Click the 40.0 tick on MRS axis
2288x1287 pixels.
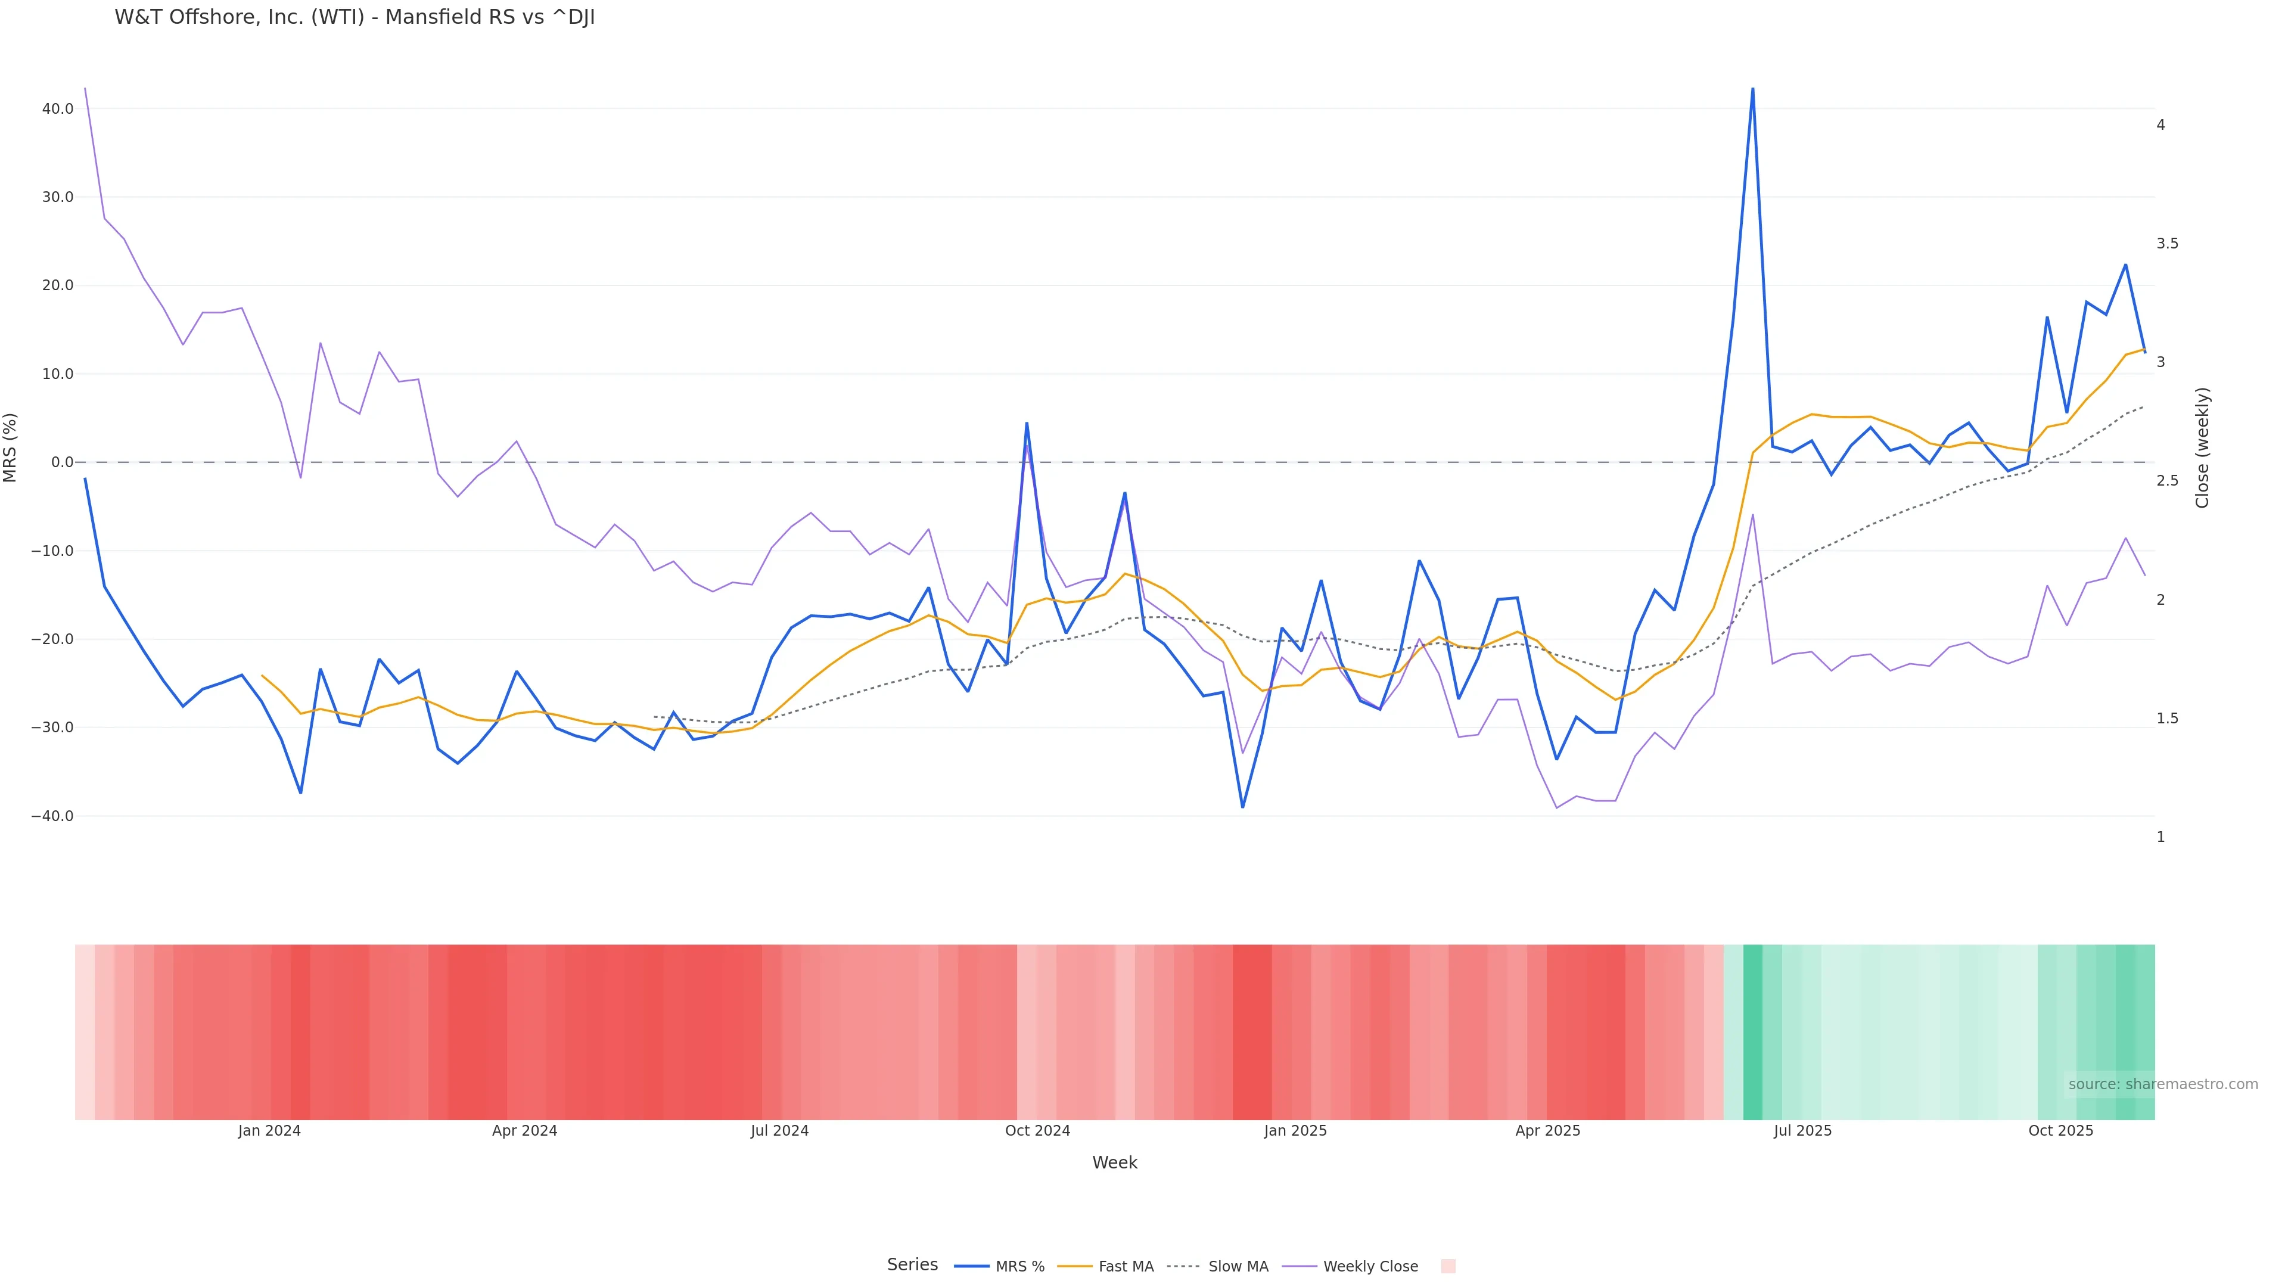tap(58, 109)
